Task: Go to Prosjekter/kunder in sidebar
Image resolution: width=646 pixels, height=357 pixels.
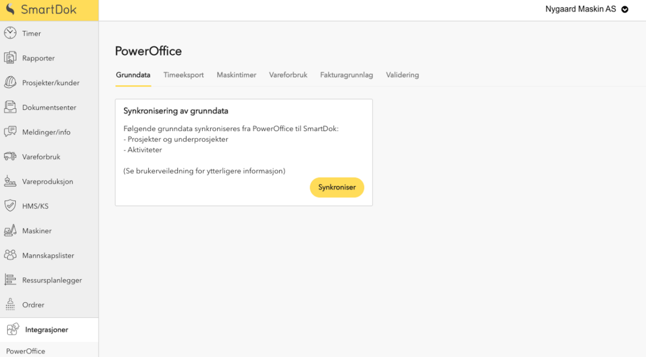Action: point(49,83)
